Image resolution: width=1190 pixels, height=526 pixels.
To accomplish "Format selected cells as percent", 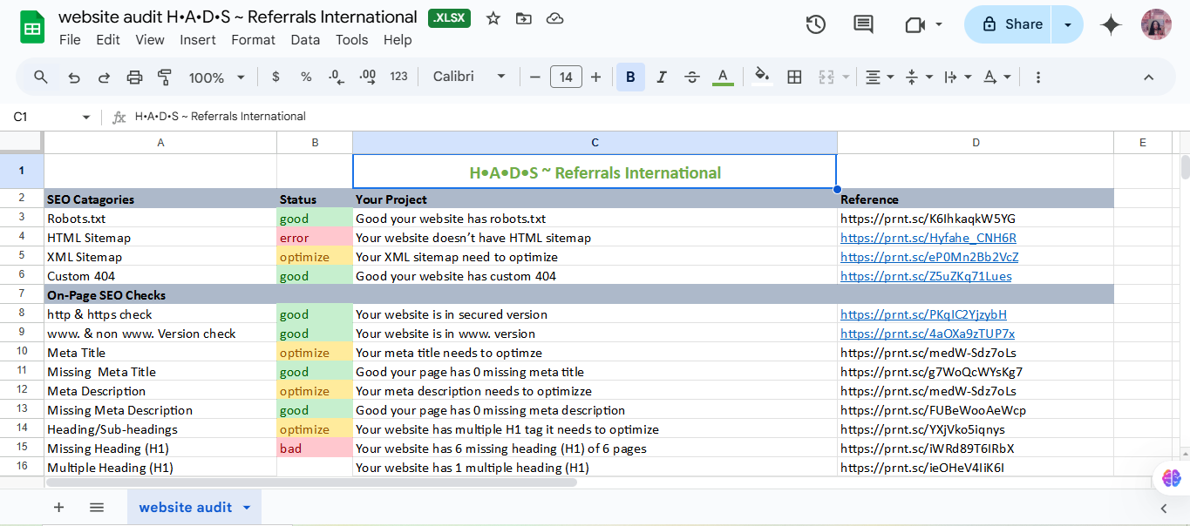I will coord(306,77).
